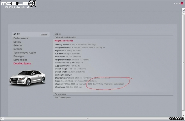The width and height of the screenshot is (185, 121).
Task: Click the Internal volume (EPA) row
Action: pos(69,63)
